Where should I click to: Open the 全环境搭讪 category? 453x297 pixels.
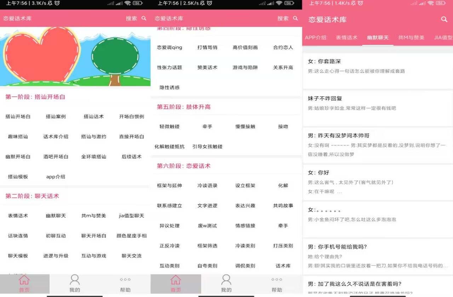point(93,157)
